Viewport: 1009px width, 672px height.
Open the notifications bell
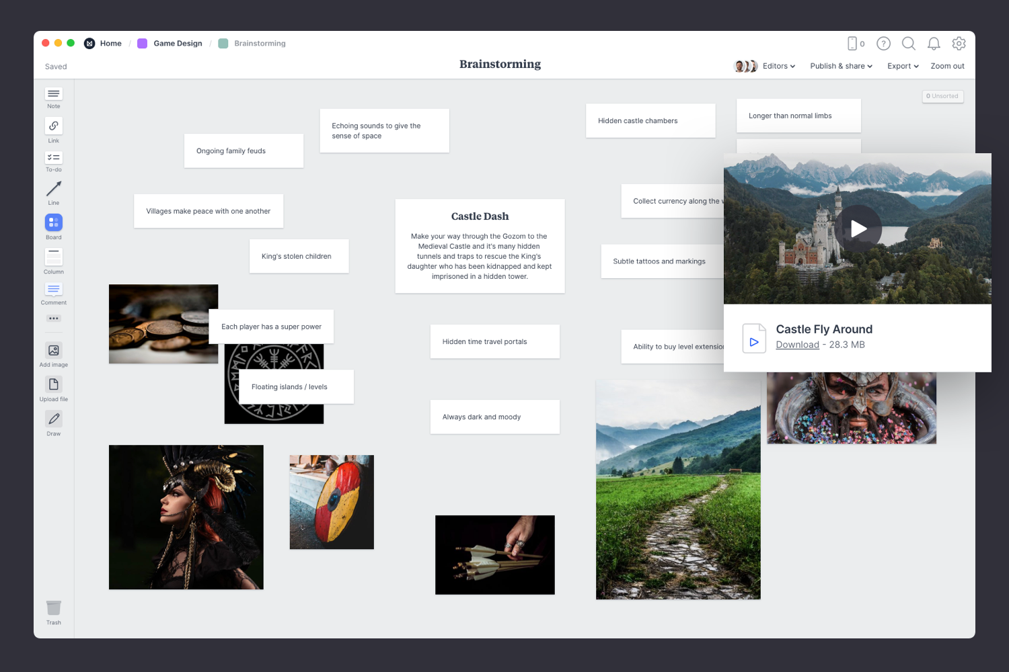click(934, 43)
